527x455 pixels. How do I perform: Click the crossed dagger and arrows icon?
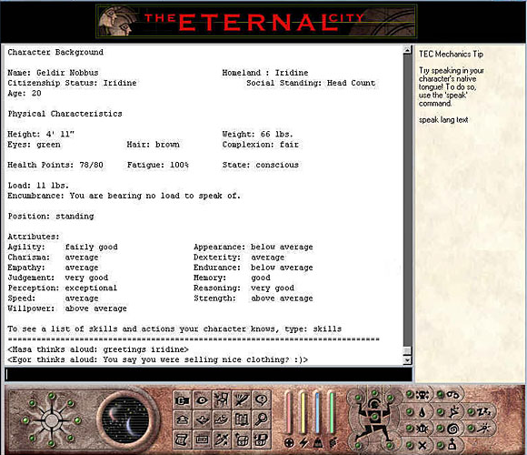(222, 440)
